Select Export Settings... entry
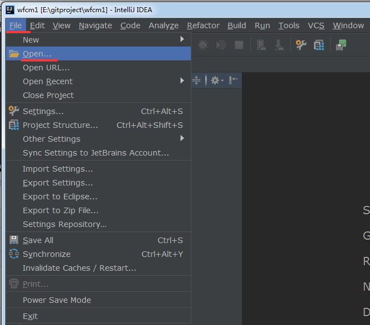This screenshot has width=370, height=325. coord(98,183)
